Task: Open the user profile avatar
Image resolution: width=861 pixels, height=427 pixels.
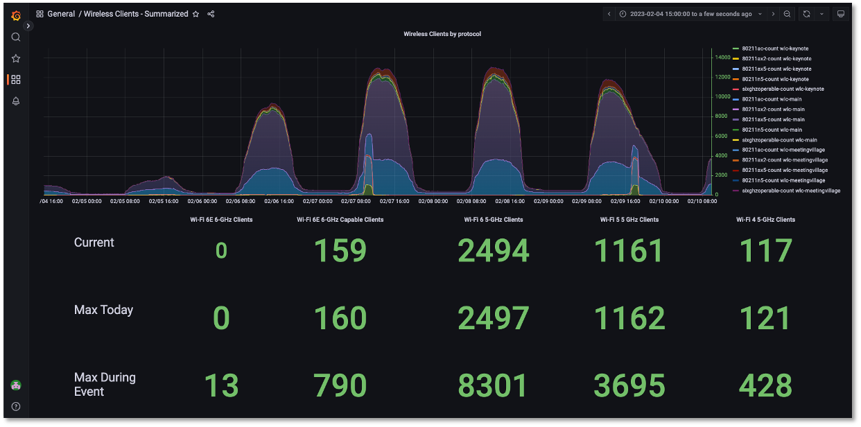Action: tap(16, 385)
